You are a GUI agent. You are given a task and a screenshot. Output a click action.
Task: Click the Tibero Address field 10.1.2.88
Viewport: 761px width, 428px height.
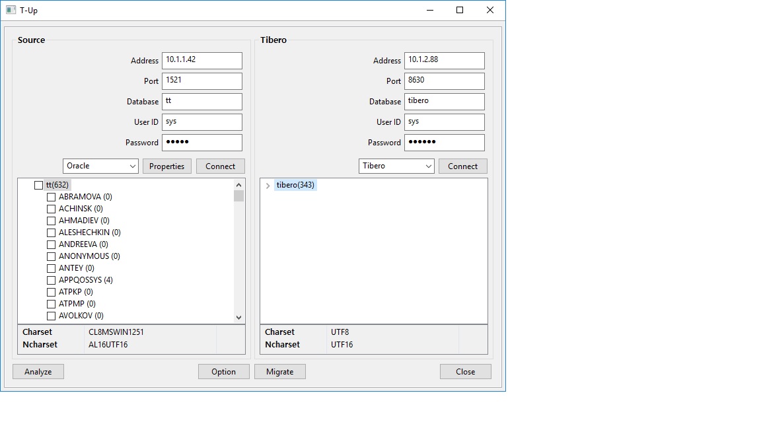(445, 61)
